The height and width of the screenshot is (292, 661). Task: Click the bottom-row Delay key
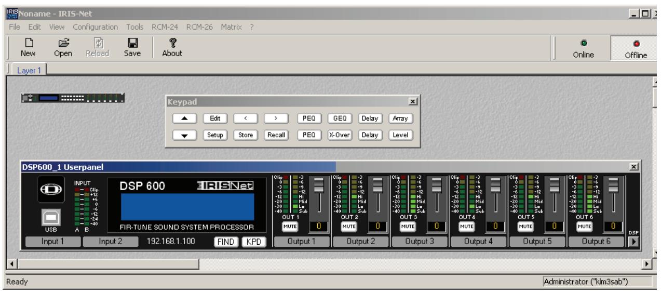pos(369,135)
